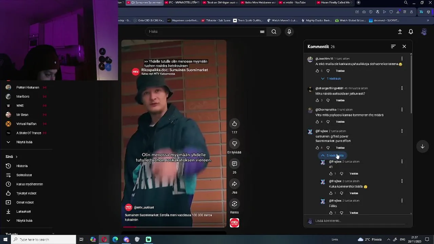This screenshot has width=434, height=244.
Task: Switch to 'IFC - VAPAAOTTELUTAHTI' tab
Action: pyautogui.click(x=182, y=2)
